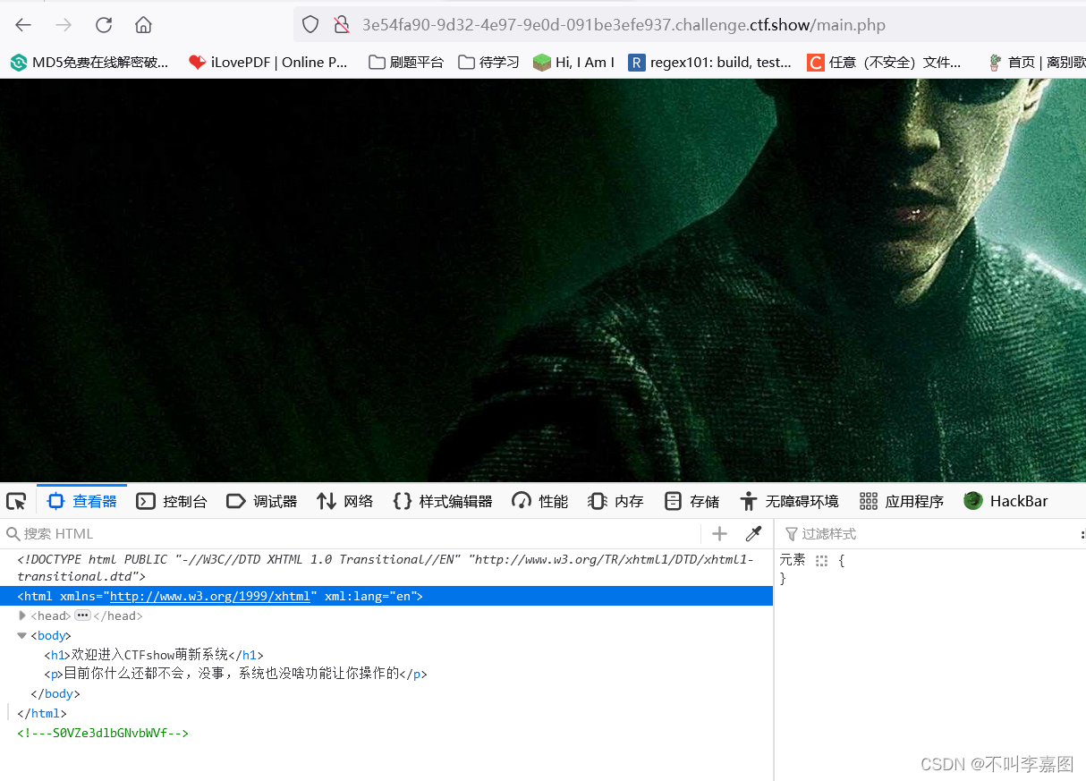
Task: Switch to the 控制台 console tab
Action: point(172,501)
